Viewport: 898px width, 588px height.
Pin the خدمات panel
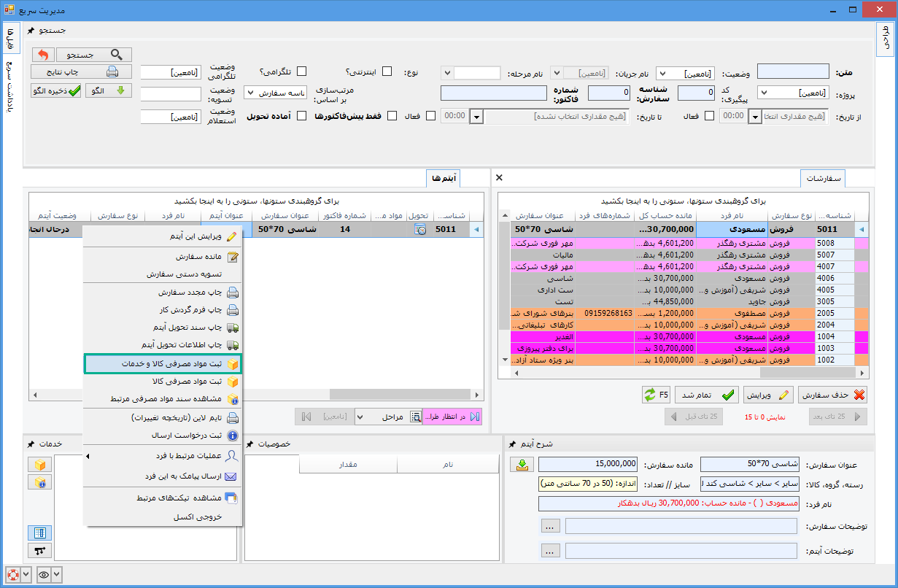30,444
